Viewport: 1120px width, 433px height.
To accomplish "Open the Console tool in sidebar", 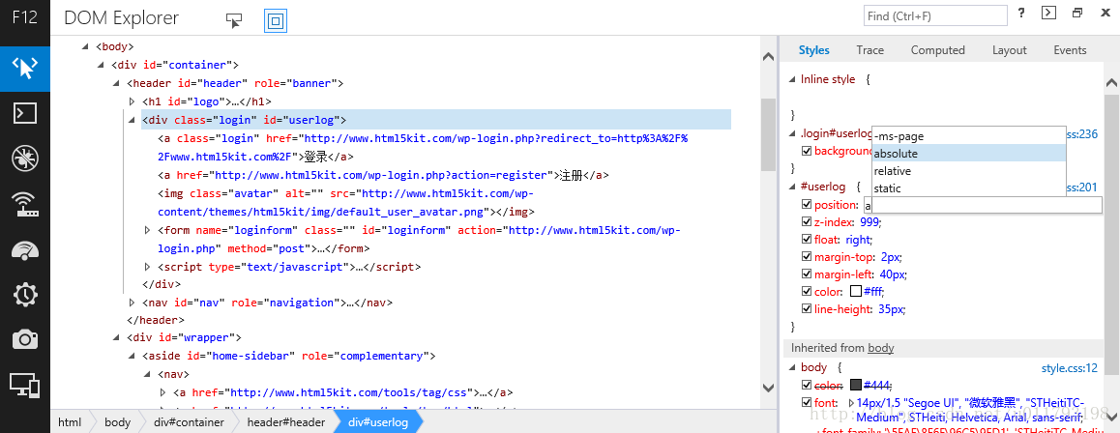I will pos(25,113).
